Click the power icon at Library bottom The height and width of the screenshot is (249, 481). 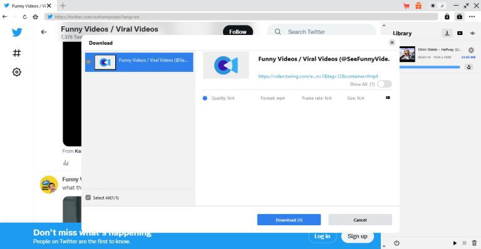click(x=396, y=243)
